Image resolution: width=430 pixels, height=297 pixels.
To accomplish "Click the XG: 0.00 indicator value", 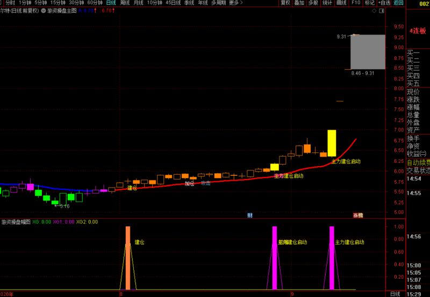I will point(42,222).
